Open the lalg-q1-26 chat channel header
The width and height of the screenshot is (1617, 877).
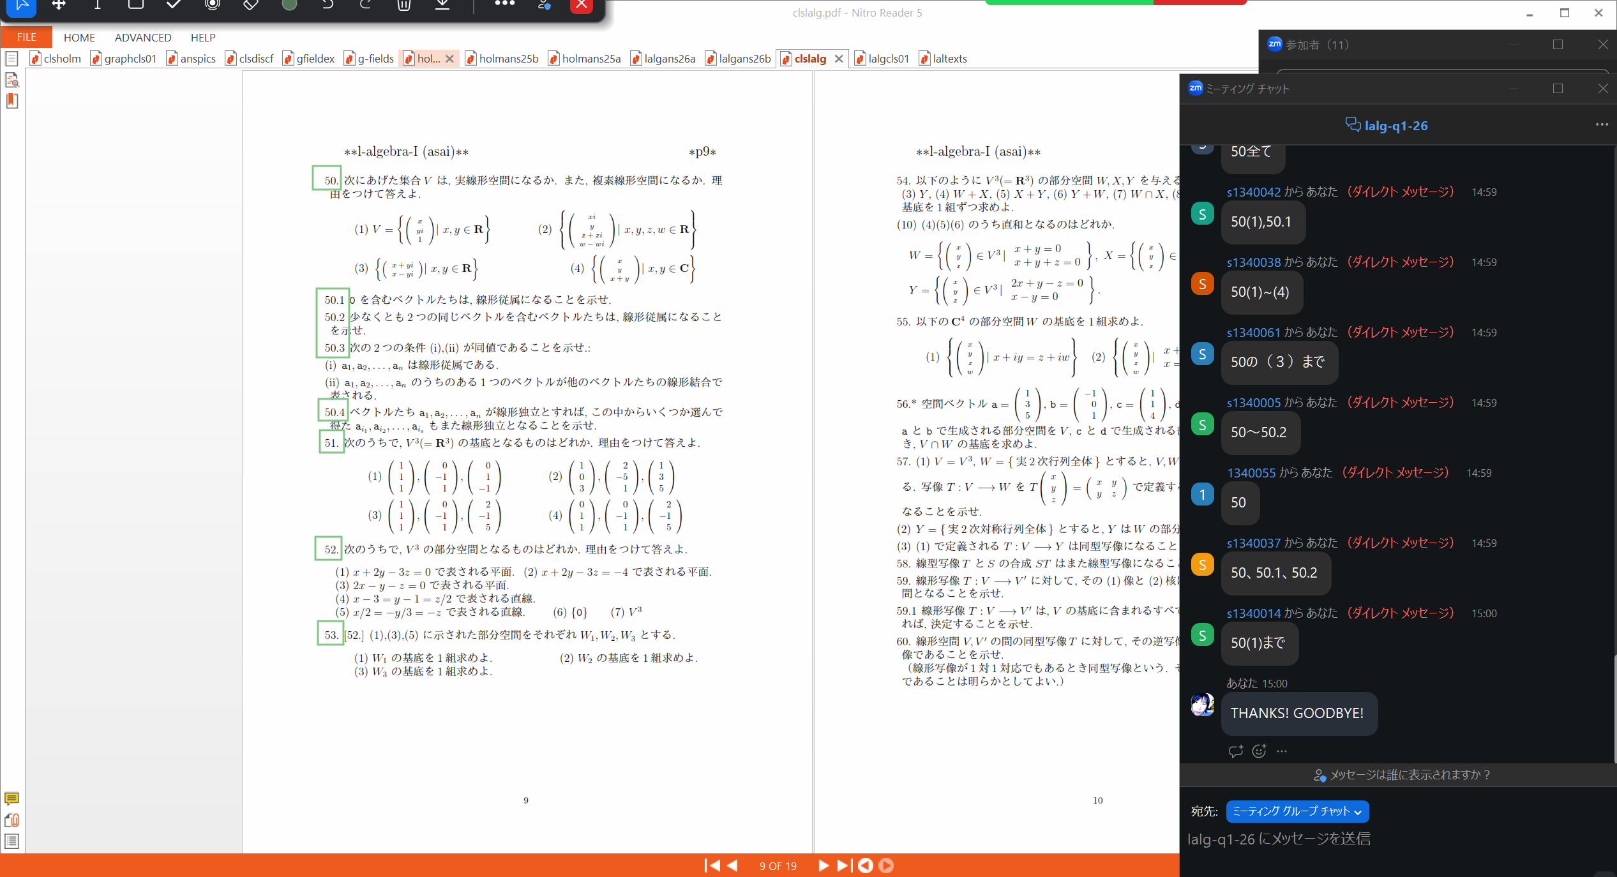(x=1387, y=125)
